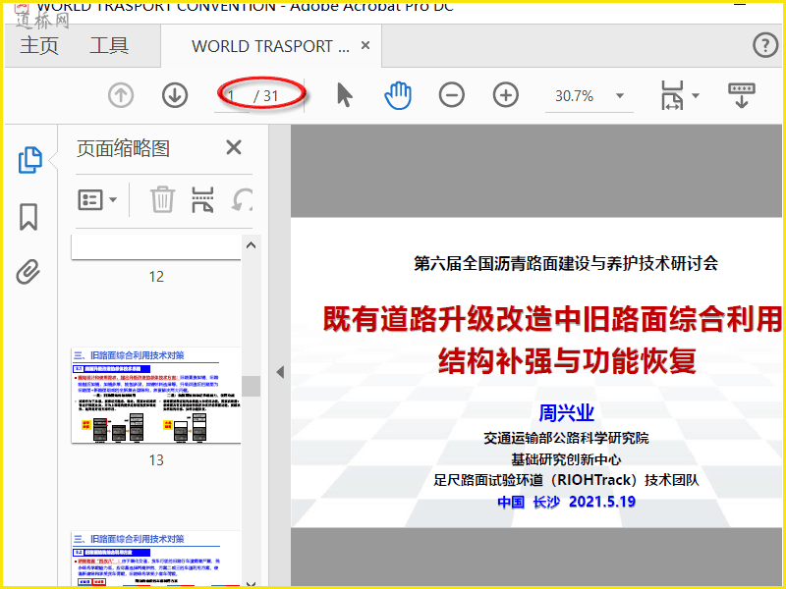Image resolution: width=786 pixels, height=589 pixels.
Task: Open the bookmarks panel icon
Action: pos(28,216)
